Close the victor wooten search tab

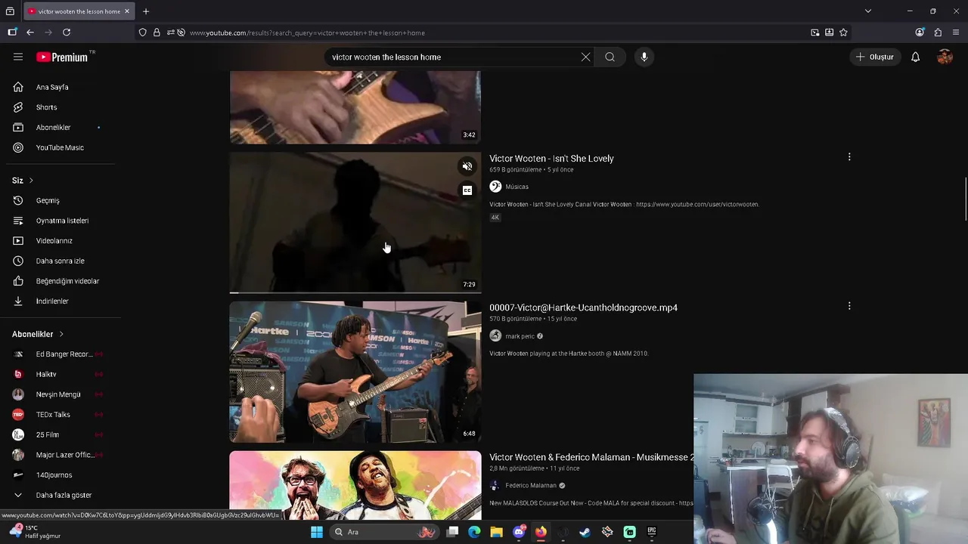(x=127, y=11)
